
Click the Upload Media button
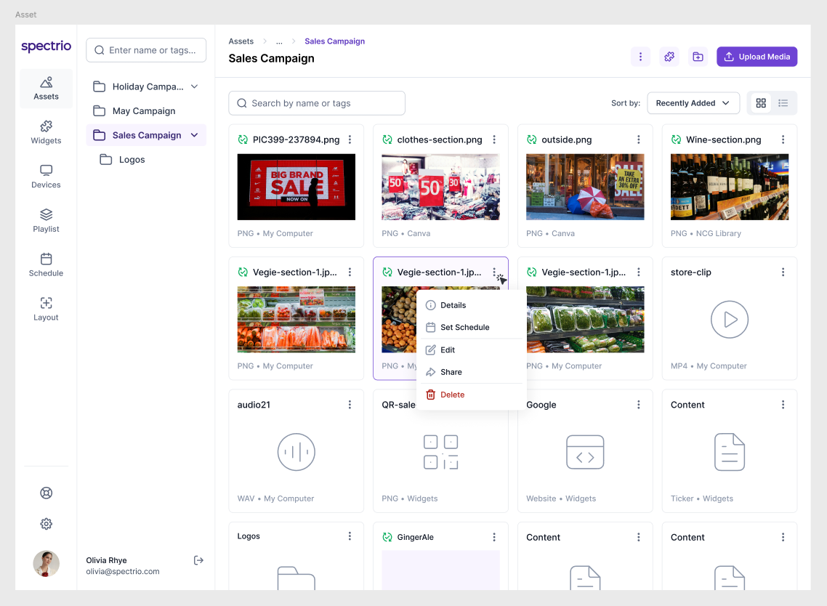[x=757, y=56]
